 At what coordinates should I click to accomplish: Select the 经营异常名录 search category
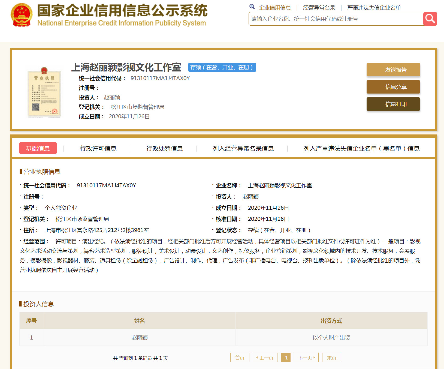(x=319, y=8)
